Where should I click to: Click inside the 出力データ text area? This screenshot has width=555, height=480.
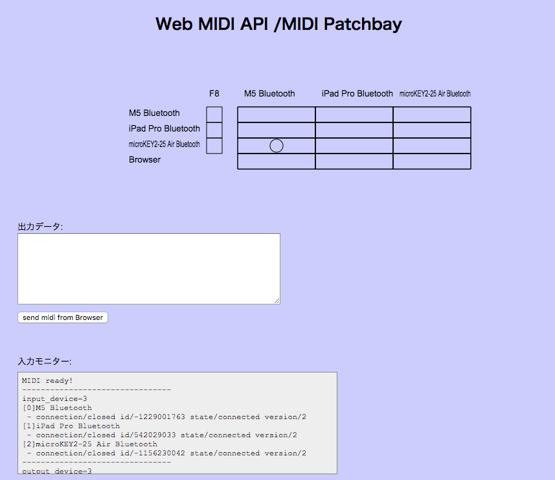(x=149, y=268)
